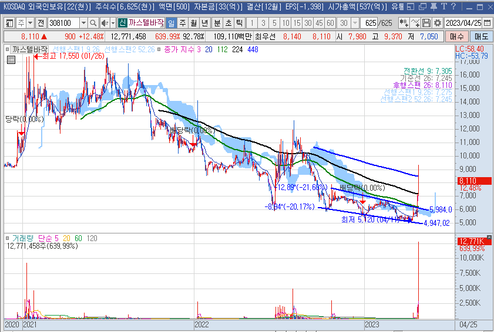Open chart settings gear icon
This screenshot has width=494, height=332.
pos(437,23)
